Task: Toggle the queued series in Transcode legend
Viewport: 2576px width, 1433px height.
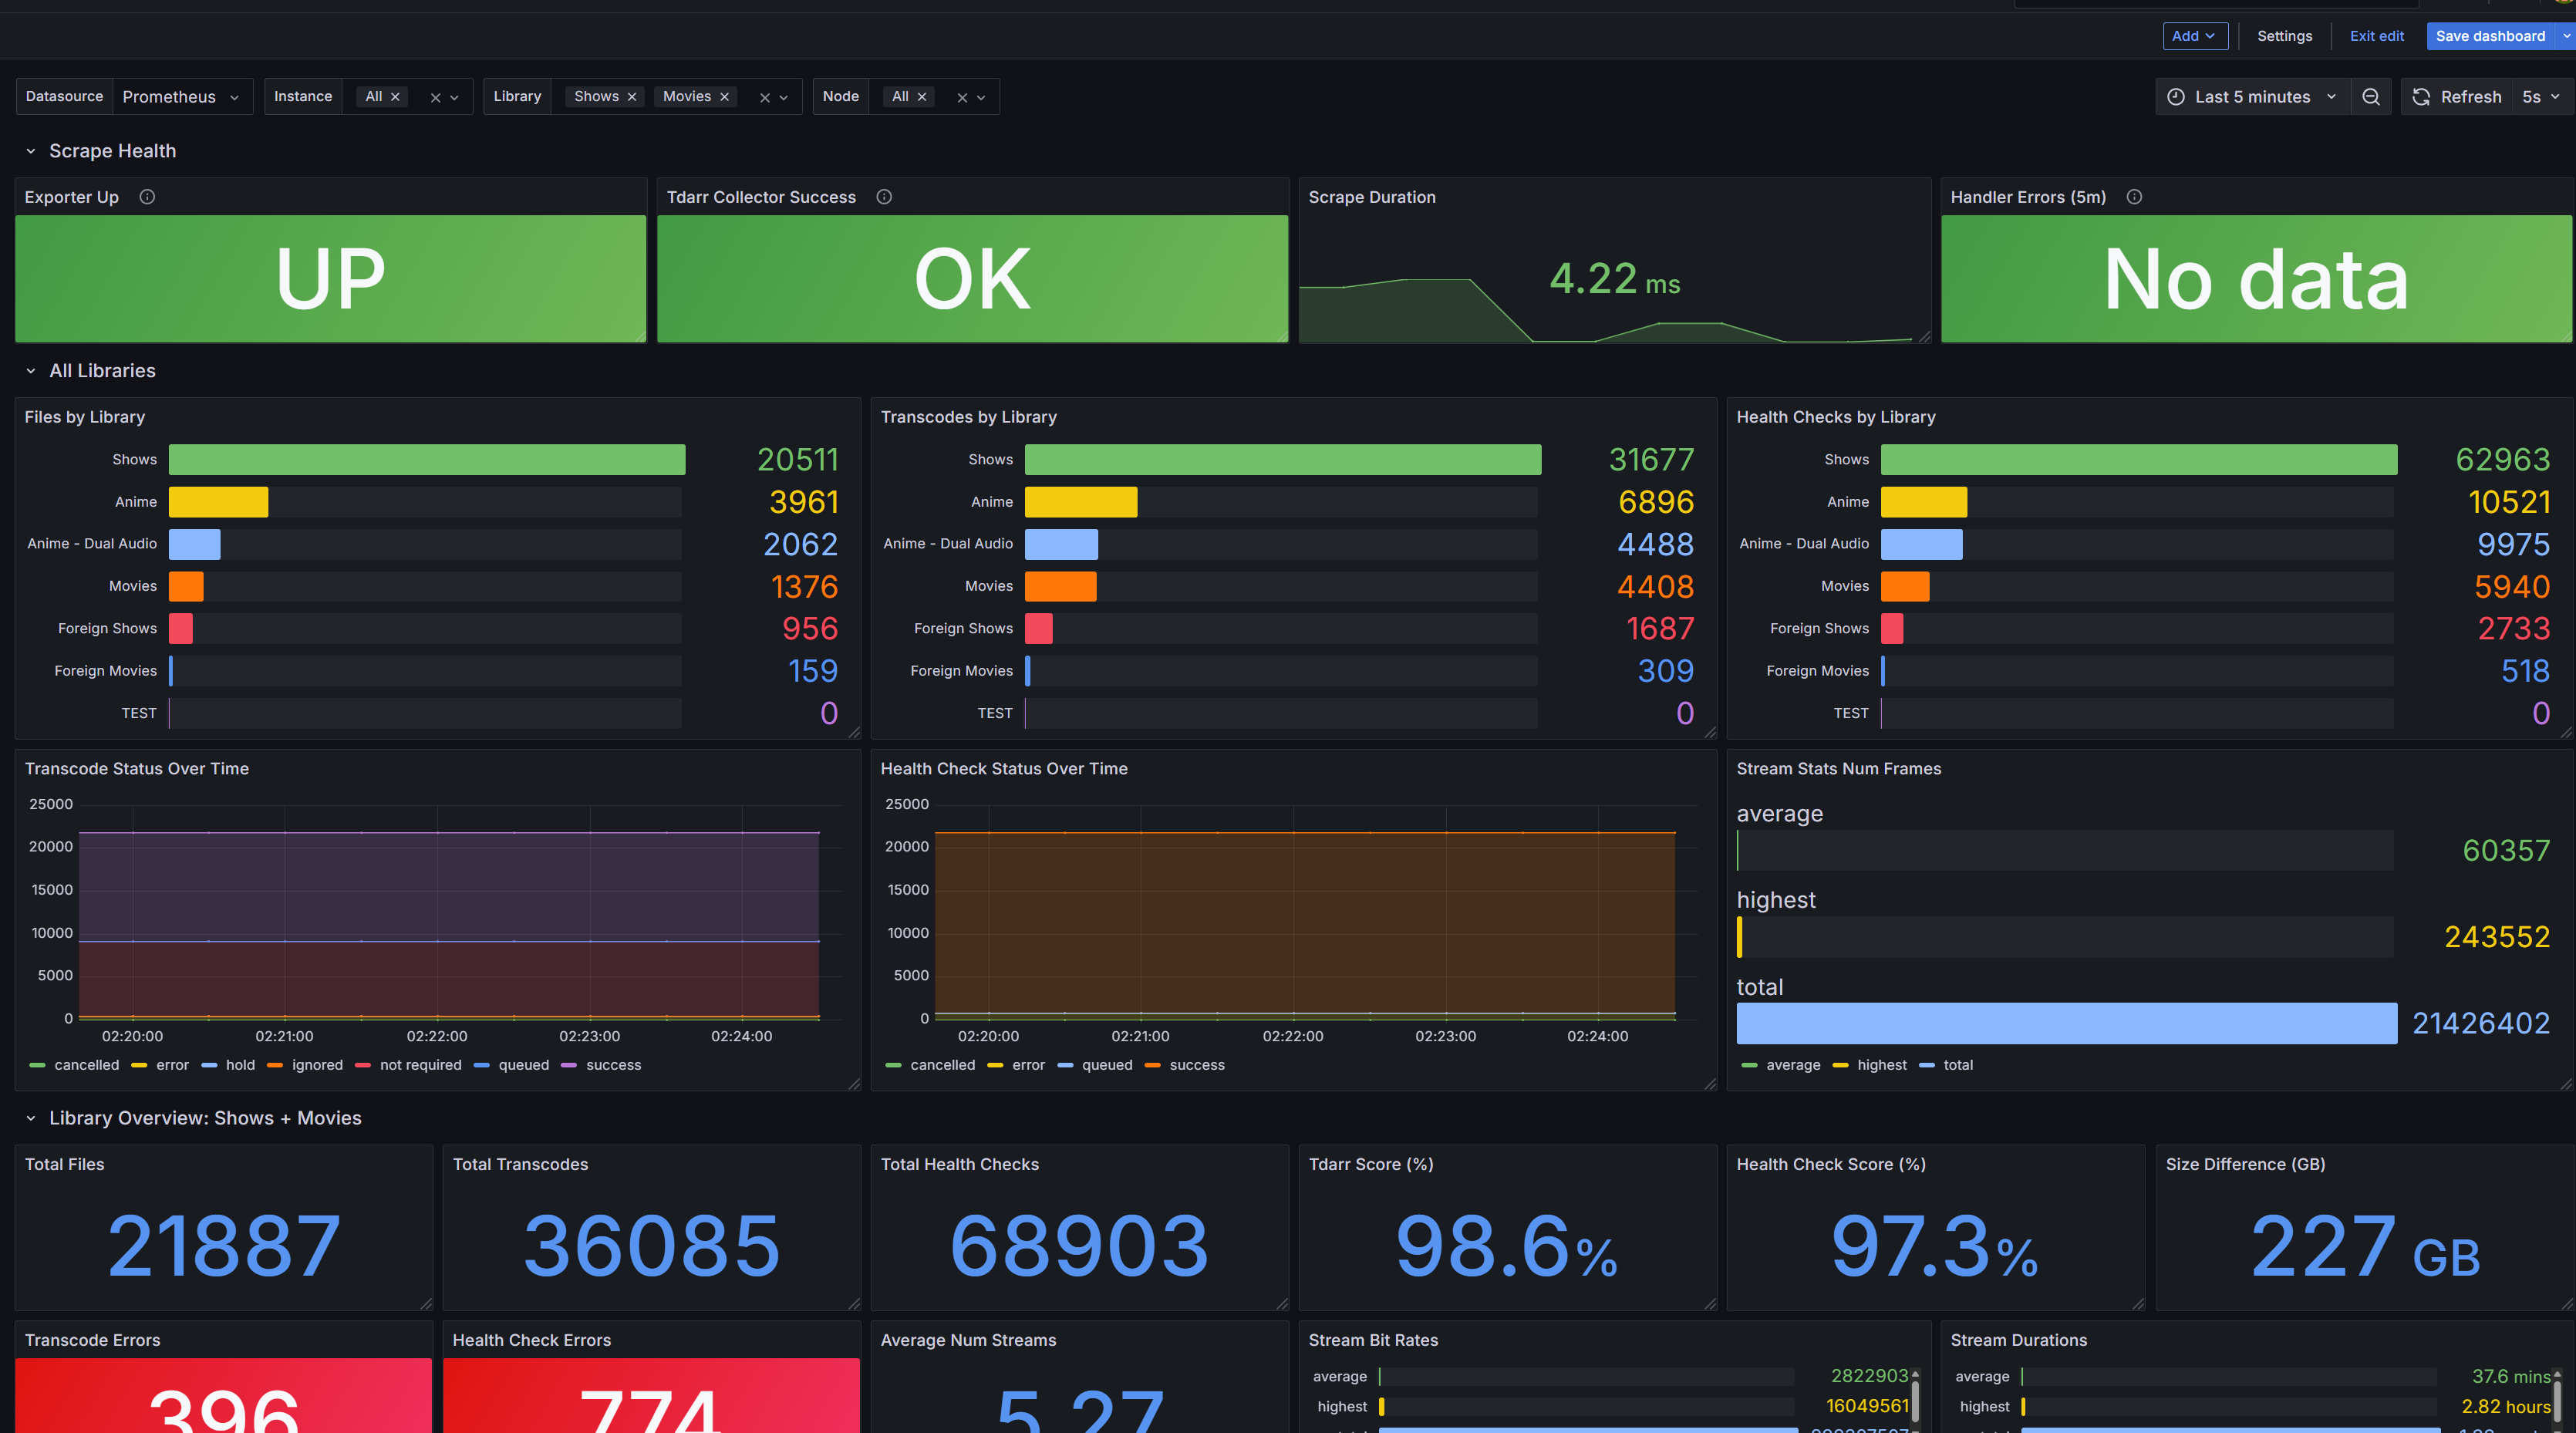Action: tap(512, 1065)
